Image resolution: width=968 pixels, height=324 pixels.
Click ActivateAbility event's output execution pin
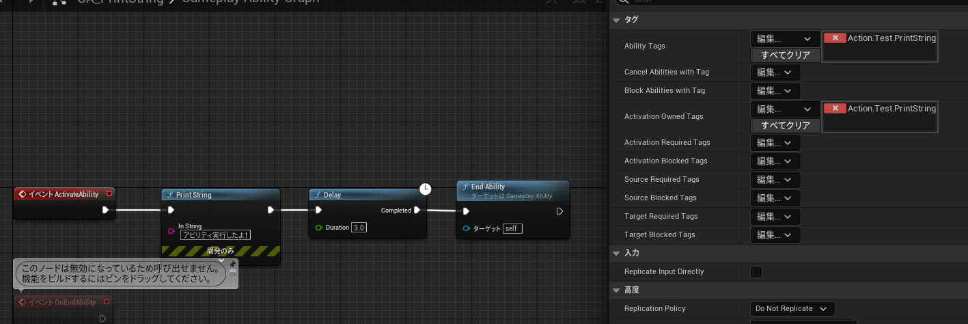(x=105, y=210)
